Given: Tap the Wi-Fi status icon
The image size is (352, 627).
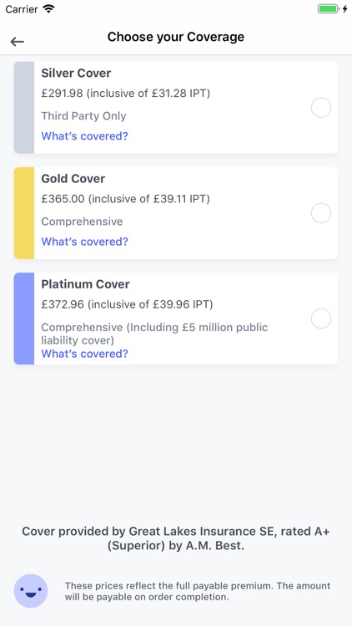Looking at the screenshot, I should point(49,8).
